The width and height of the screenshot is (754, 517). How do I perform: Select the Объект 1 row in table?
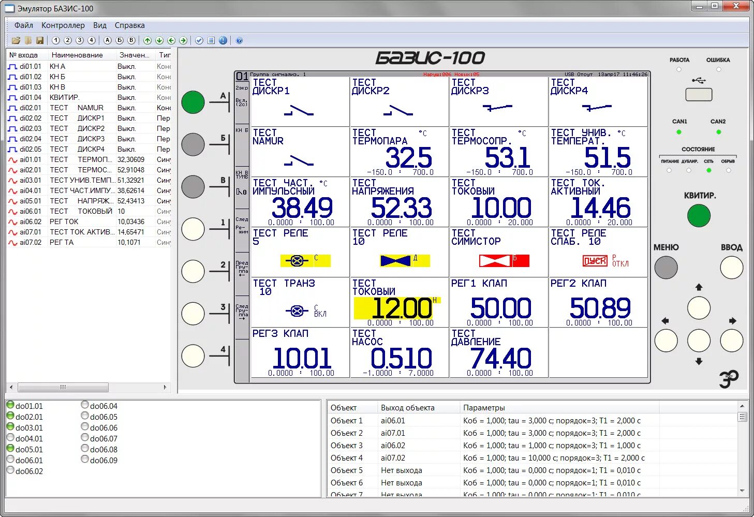point(533,421)
